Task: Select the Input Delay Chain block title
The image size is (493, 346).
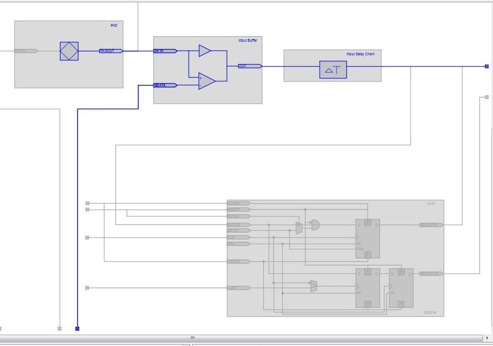Action: (360, 54)
